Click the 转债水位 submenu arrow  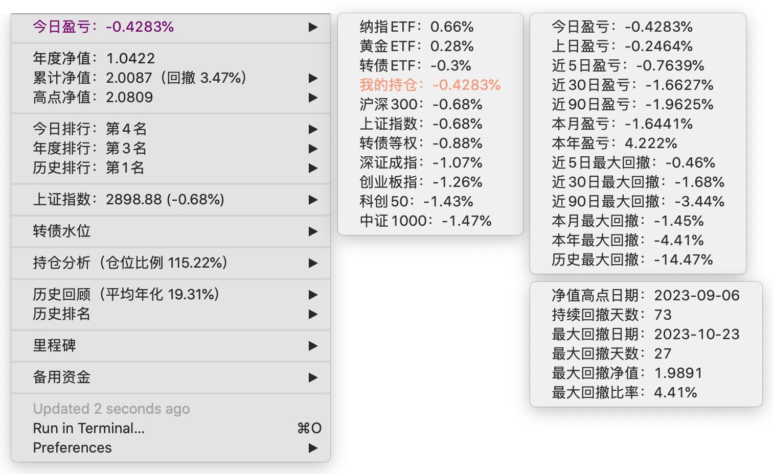click(313, 231)
